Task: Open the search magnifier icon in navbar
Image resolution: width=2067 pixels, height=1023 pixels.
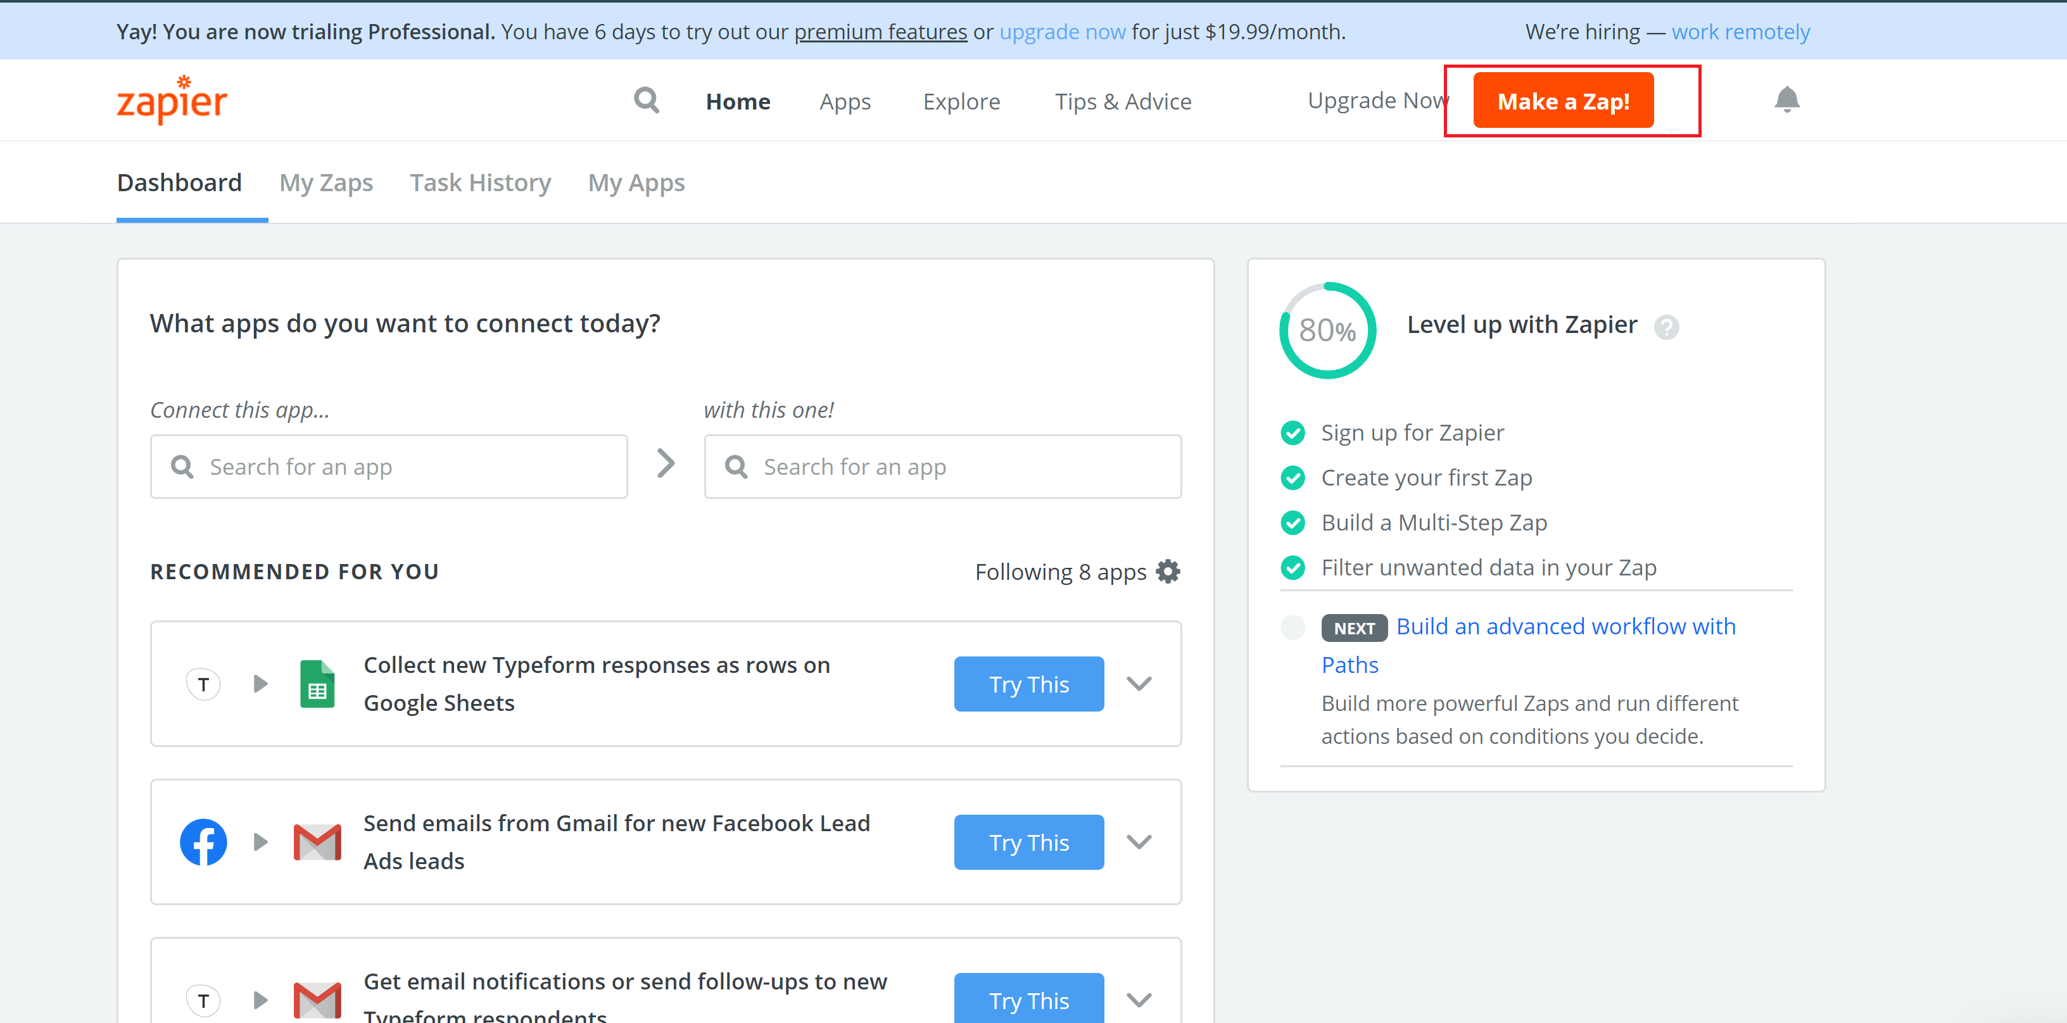Action: point(646,101)
